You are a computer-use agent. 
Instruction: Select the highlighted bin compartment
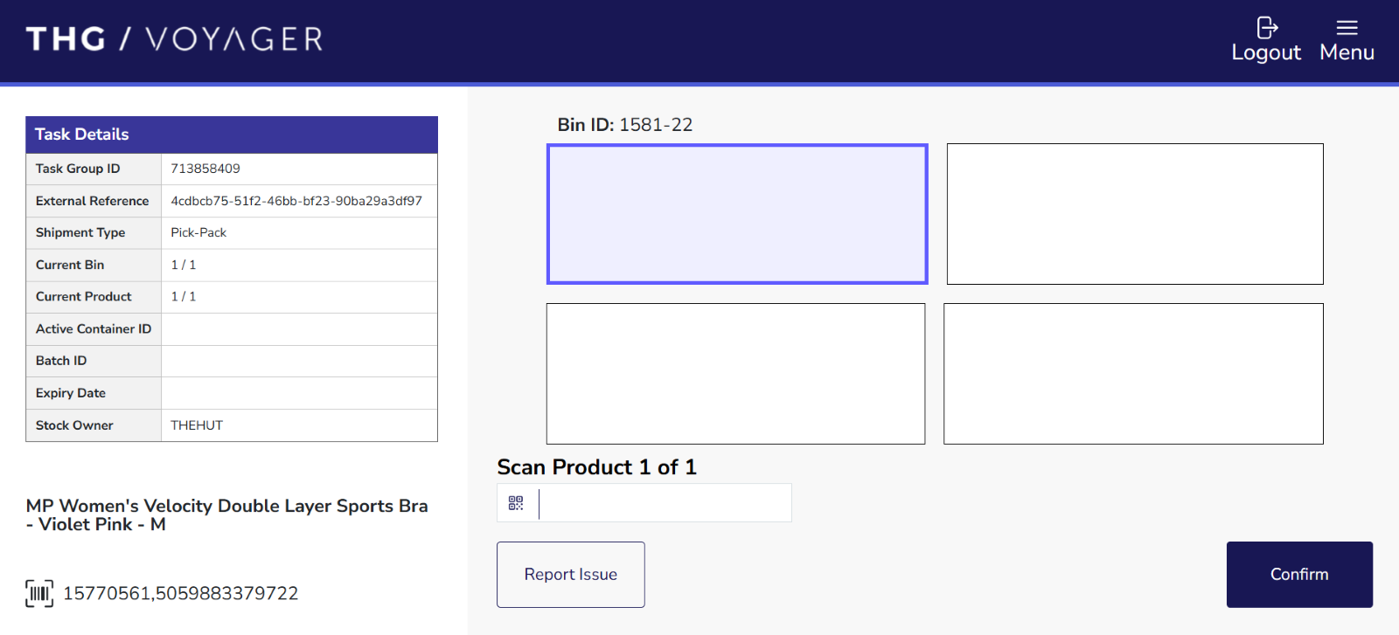737,214
